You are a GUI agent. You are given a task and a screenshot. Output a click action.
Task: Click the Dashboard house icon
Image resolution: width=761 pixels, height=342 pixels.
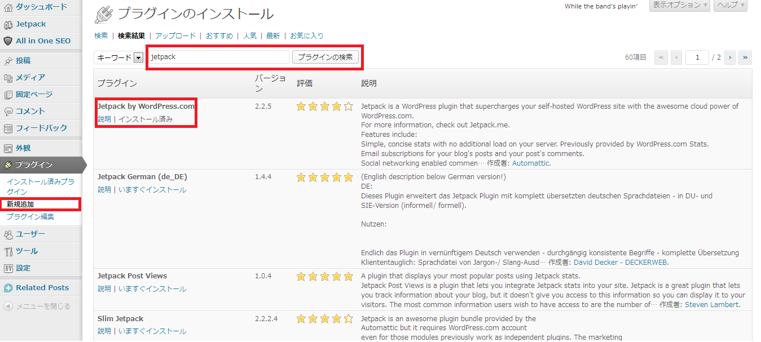[8, 7]
